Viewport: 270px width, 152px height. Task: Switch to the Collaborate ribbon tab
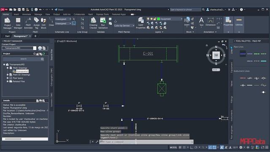point(79,14)
